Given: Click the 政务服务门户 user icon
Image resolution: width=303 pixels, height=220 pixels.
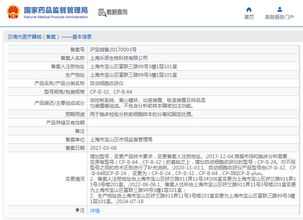Looking at the screenshot, I should click(279, 10).
